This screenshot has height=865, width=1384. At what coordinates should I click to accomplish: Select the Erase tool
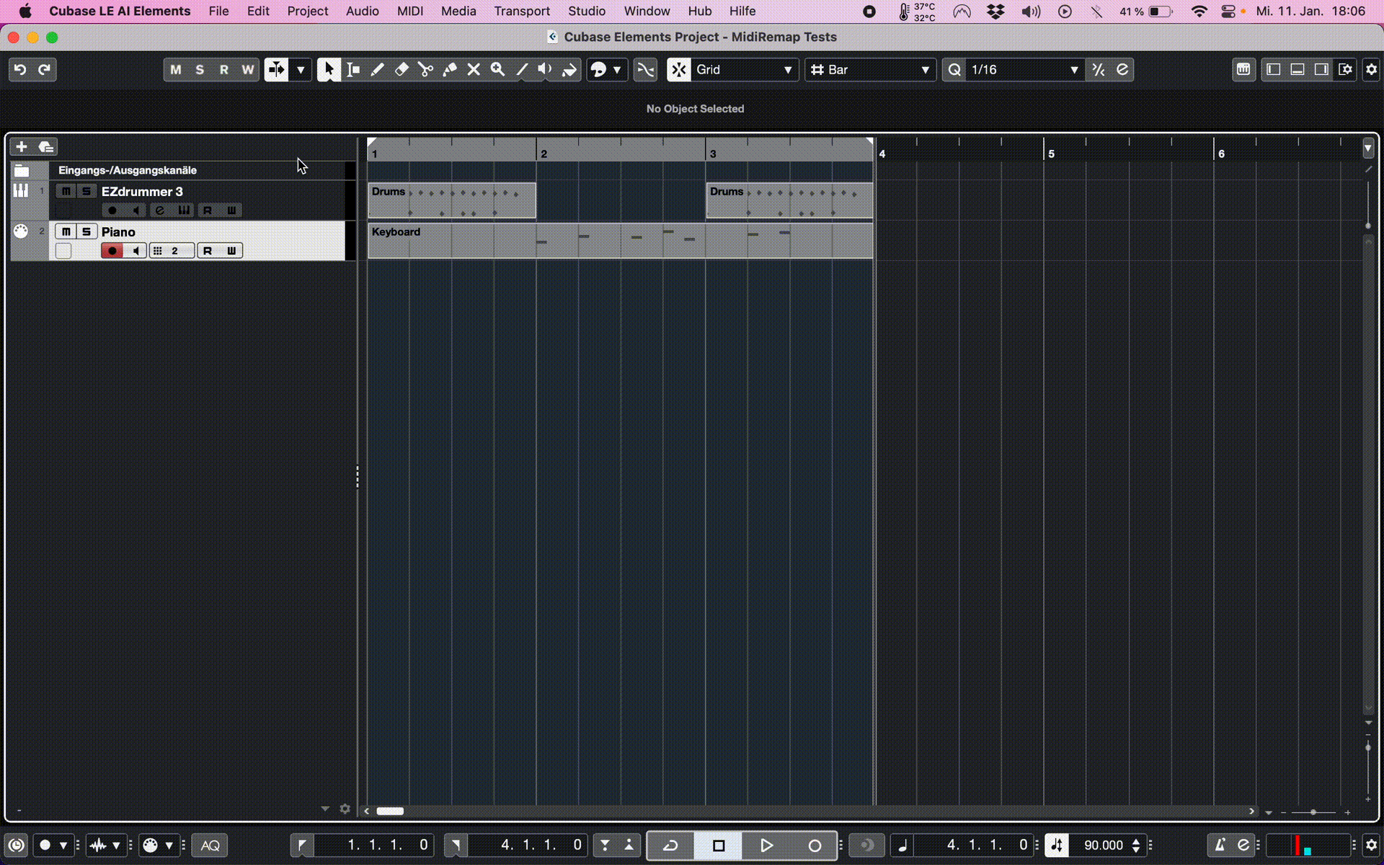(402, 69)
